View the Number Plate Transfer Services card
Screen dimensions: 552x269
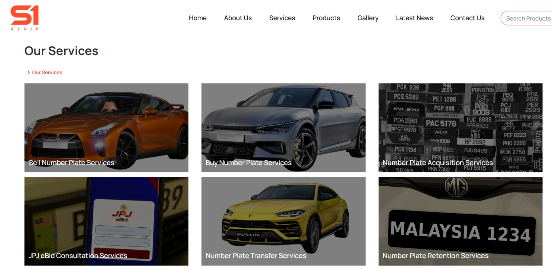click(283, 221)
